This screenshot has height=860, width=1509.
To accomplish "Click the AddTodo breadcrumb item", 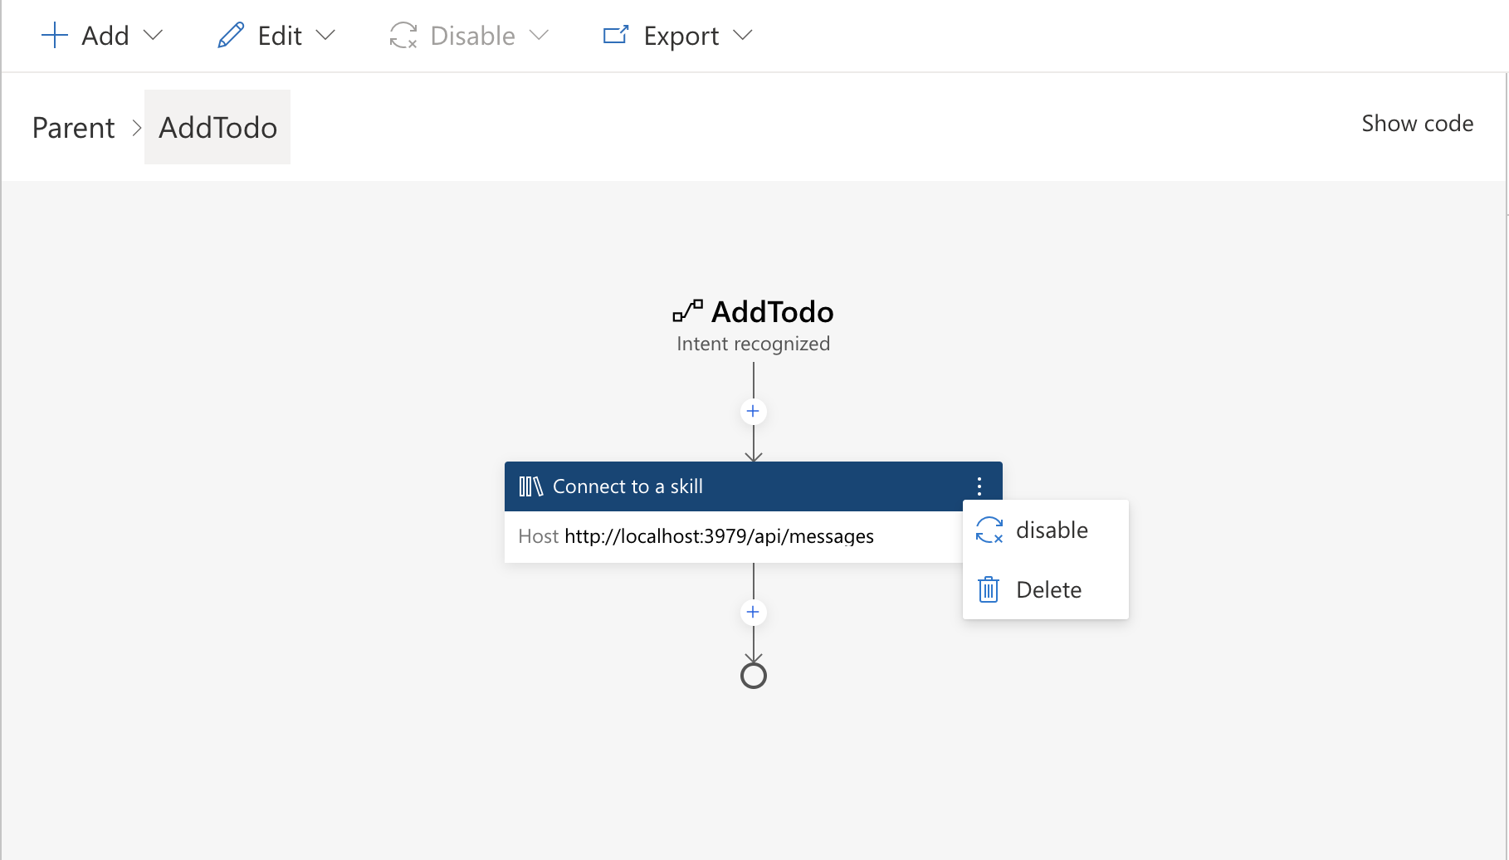I will point(217,127).
